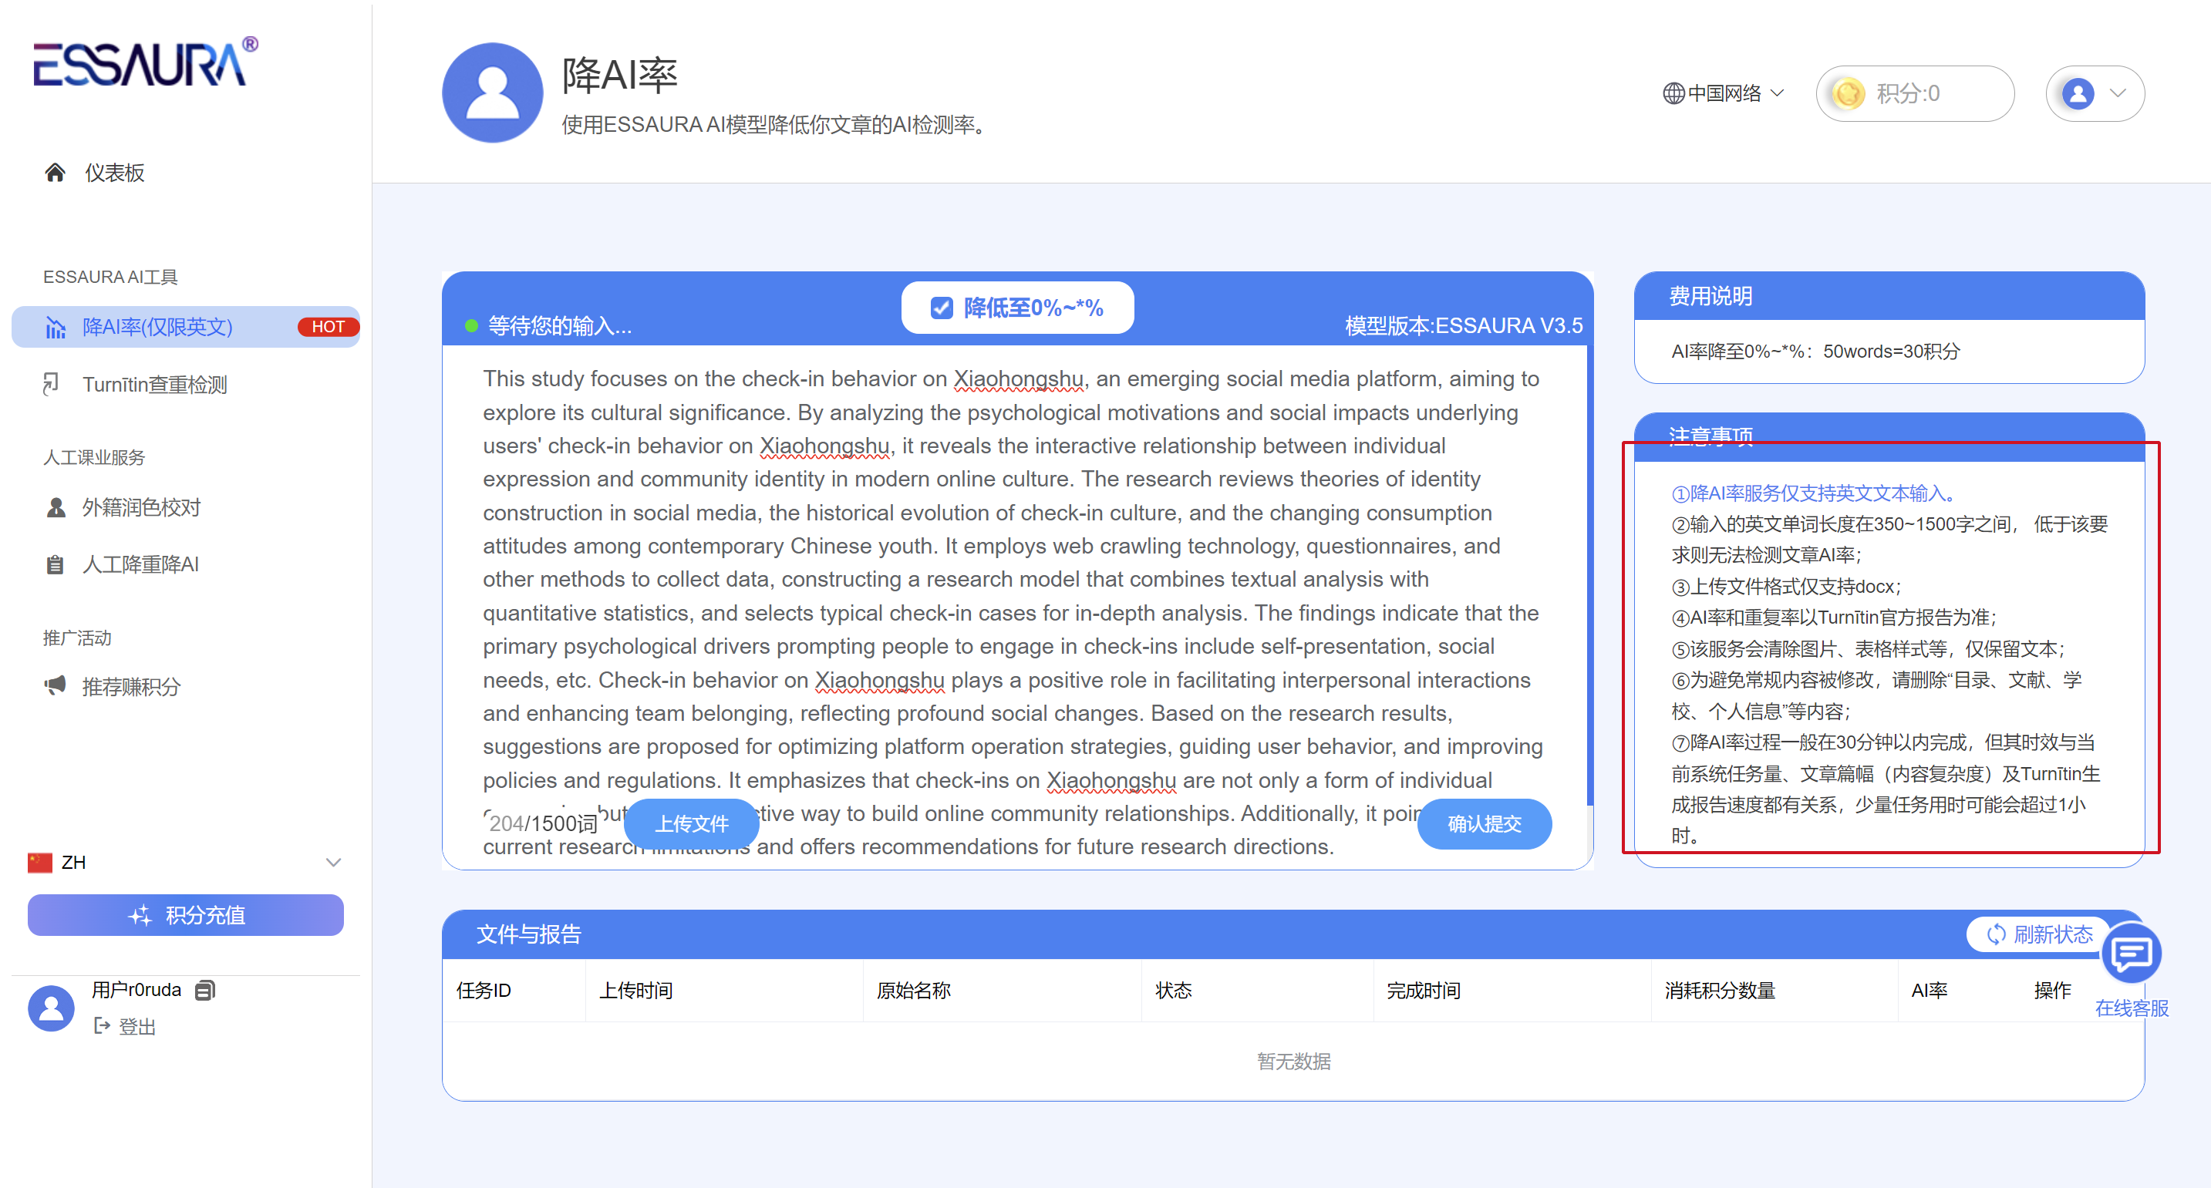Open the 在线客服 chat bubble icon
2211x1188 pixels.
coord(2130,953)
